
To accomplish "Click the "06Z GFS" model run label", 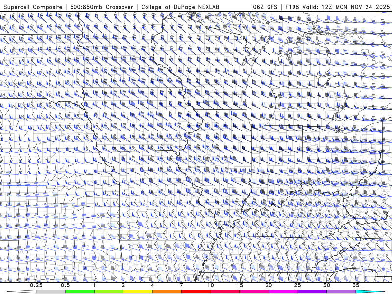I will tap(265, 7).
